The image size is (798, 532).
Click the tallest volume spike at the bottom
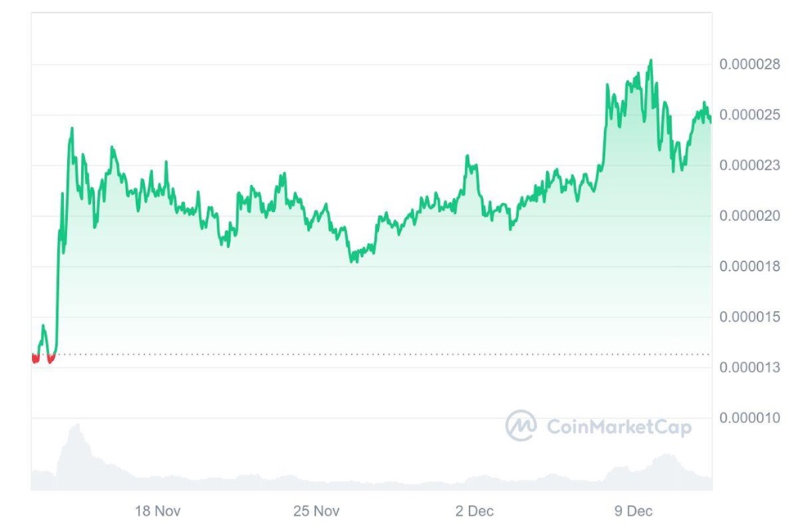pos(78,426)
